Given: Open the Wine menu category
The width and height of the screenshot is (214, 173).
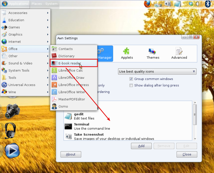Looking at the screenshot, I should 25,92.
